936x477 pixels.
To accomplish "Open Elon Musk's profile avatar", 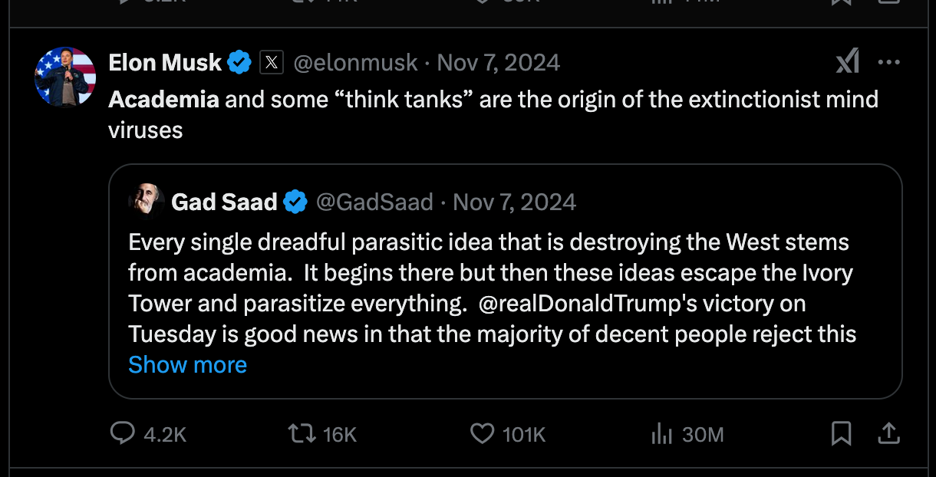I will coord(65,77).
